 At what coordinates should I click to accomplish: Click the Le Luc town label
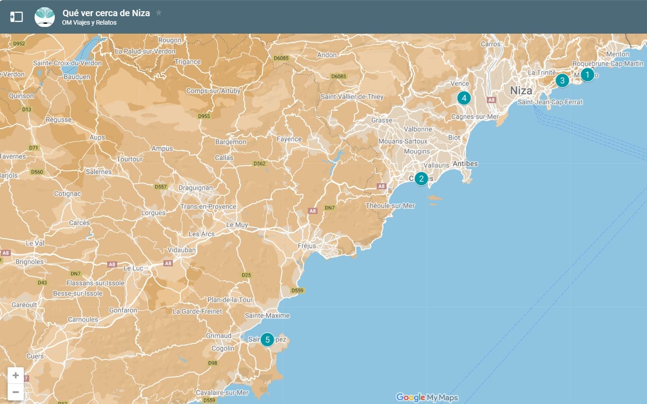point(133,268)
